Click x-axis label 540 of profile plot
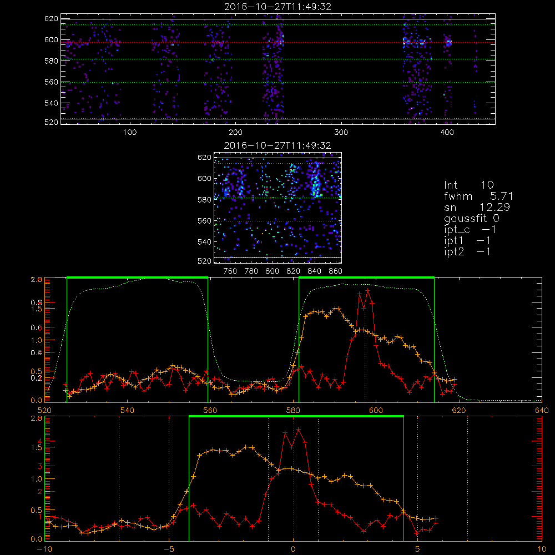555x555 pixels. coord(127,410)
